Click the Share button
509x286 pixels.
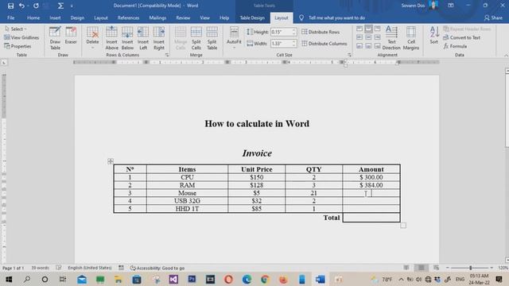tap(493, 17)
